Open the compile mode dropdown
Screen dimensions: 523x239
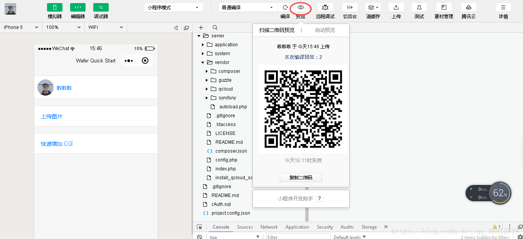pos(248,7)
